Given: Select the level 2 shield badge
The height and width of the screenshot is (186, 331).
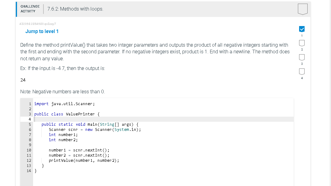Looking at the screenshot, I should [x=302, y=43].
